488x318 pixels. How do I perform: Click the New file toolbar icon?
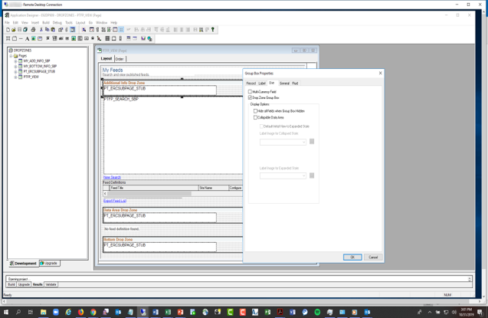coord(8,30)
